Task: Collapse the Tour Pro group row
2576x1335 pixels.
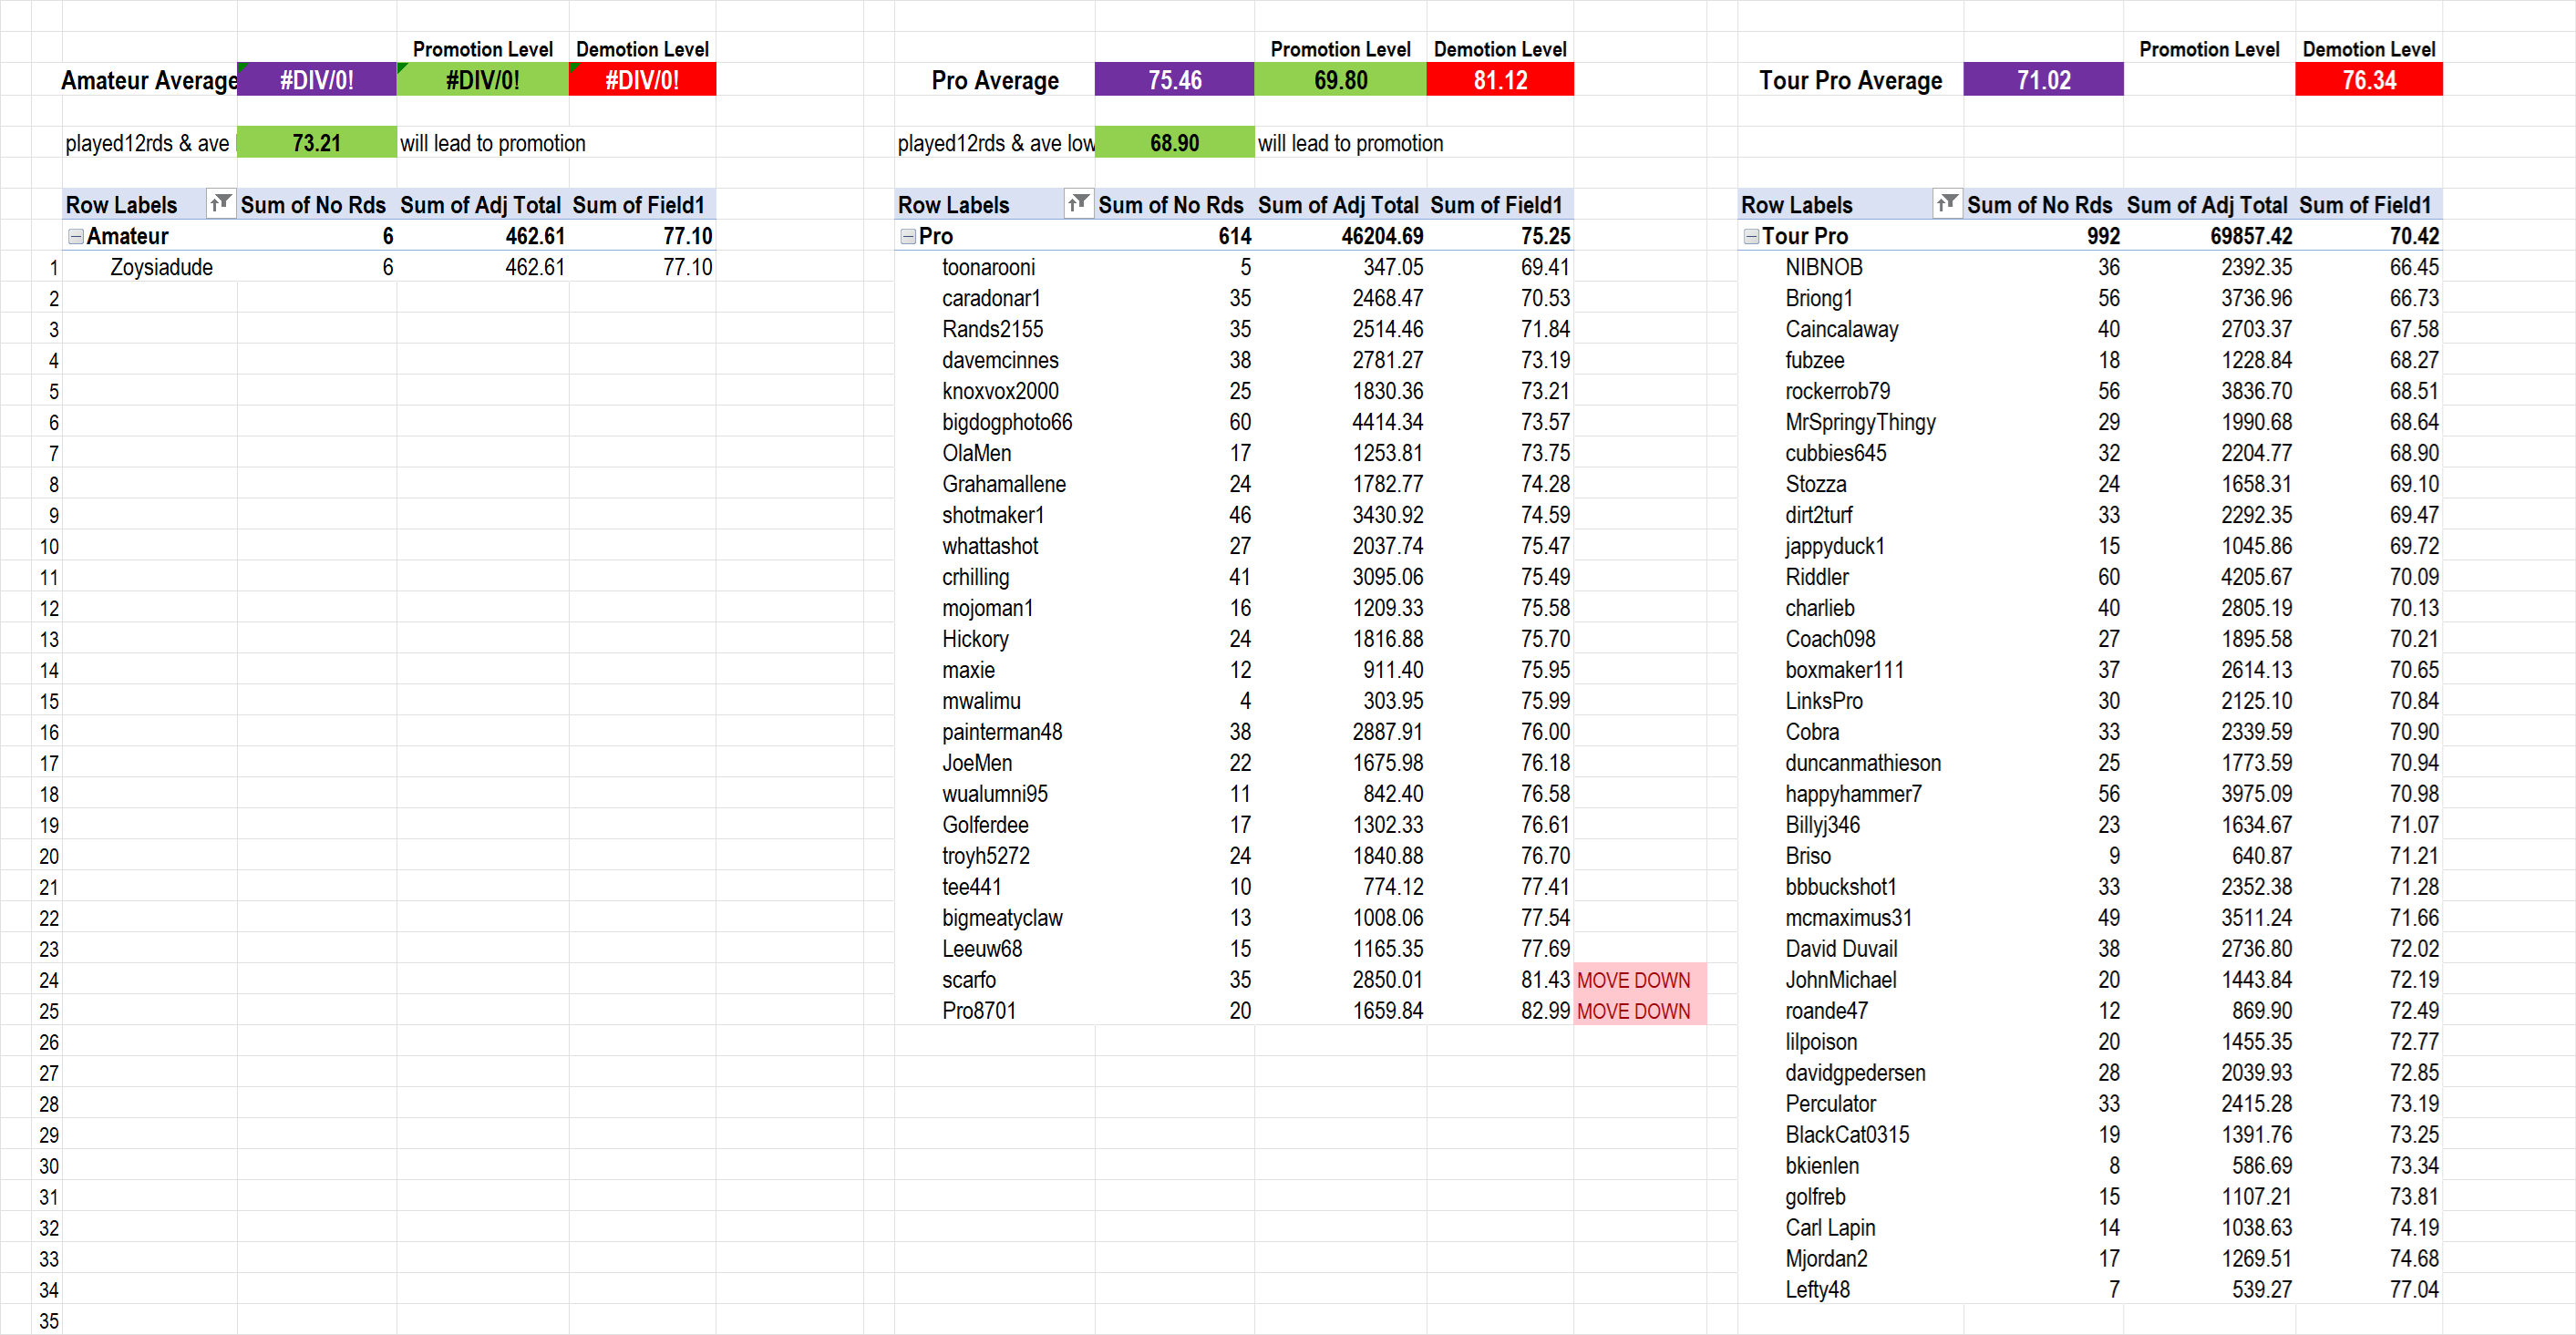Action: 1750,236
